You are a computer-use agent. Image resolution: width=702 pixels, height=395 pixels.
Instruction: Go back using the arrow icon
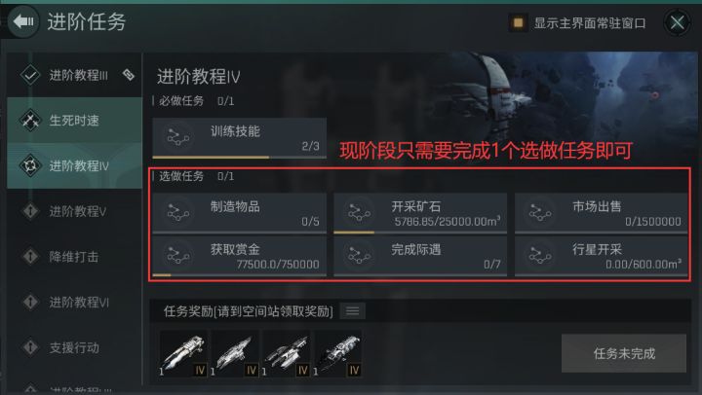click(x=23, y=21)
